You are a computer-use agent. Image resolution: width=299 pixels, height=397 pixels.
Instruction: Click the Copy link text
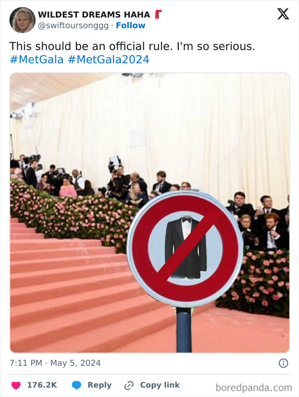click(160, 385)
